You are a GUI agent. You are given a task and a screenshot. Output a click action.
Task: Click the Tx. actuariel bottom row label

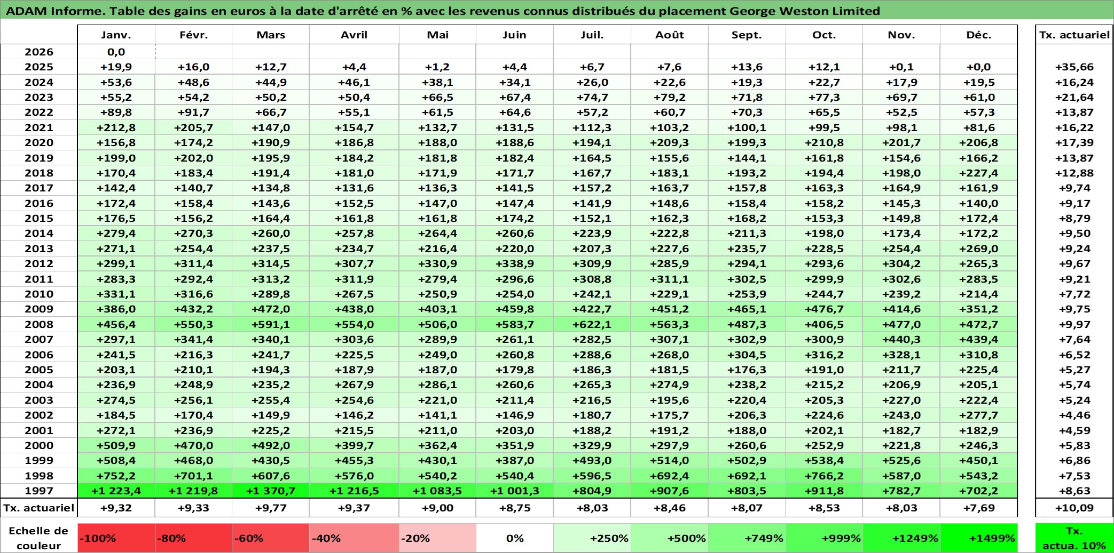pos(39,508)
